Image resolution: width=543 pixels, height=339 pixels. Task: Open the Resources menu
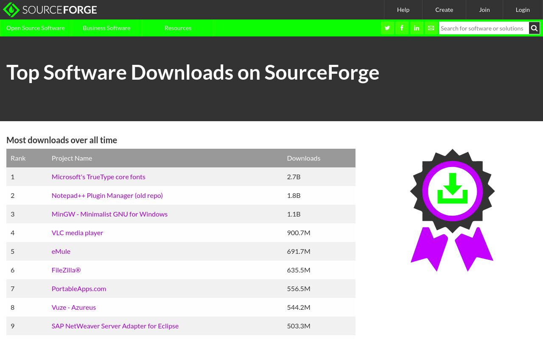(x=178, y=28)
